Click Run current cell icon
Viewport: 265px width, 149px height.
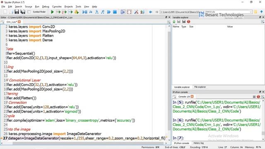tap(58, 12)
